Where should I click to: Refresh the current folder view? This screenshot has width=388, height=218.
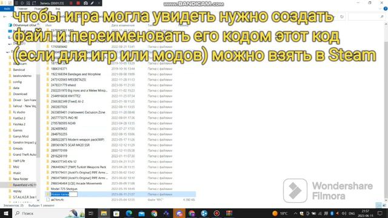[342, 17]
